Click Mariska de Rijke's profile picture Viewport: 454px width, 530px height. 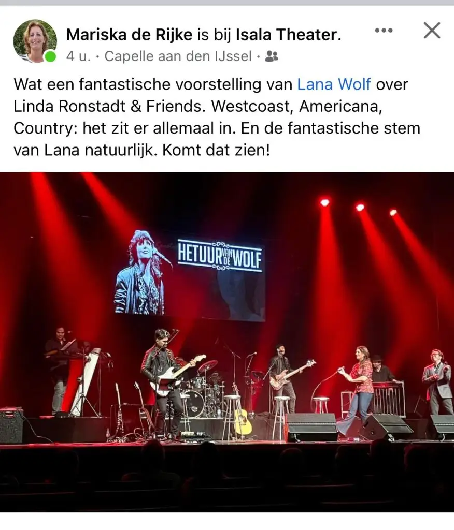35,41
